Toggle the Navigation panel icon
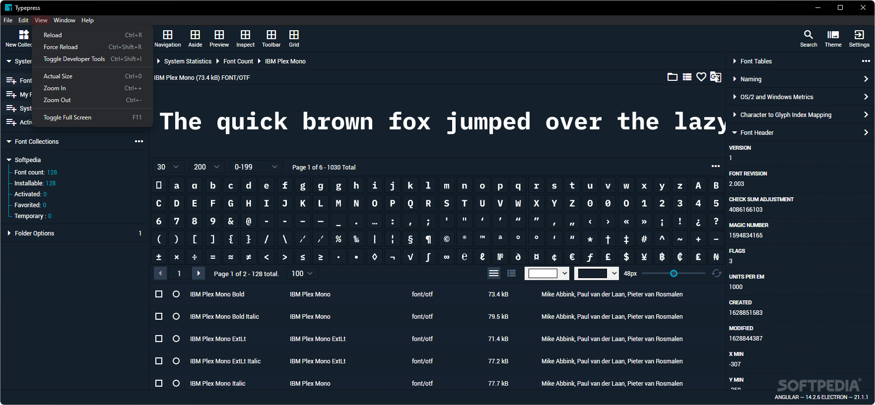 pos(168,35)
